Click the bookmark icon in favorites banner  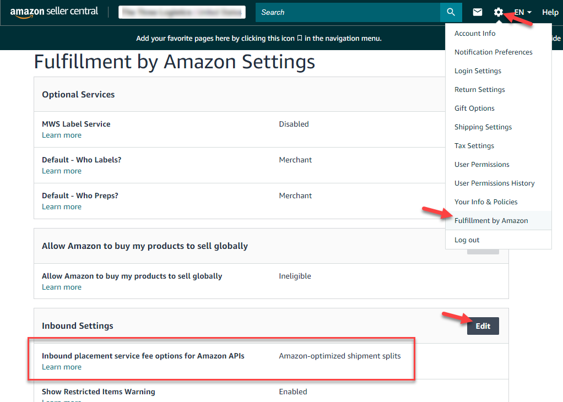coord(300,38)
